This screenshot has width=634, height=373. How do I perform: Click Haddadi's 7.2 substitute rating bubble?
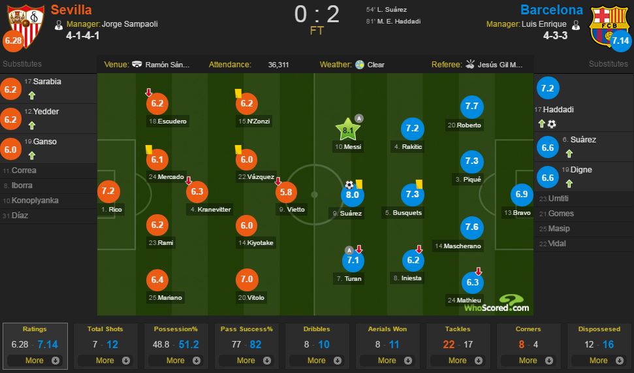[x=547, y=88]
